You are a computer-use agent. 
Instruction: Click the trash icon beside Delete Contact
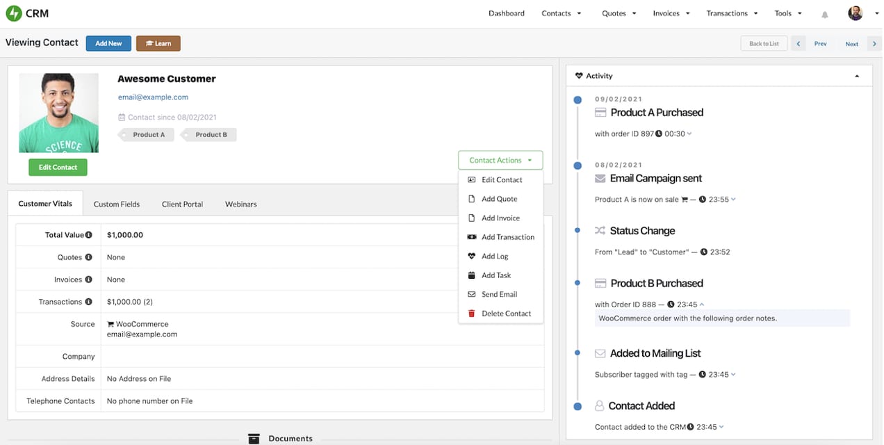click(473, 313)
